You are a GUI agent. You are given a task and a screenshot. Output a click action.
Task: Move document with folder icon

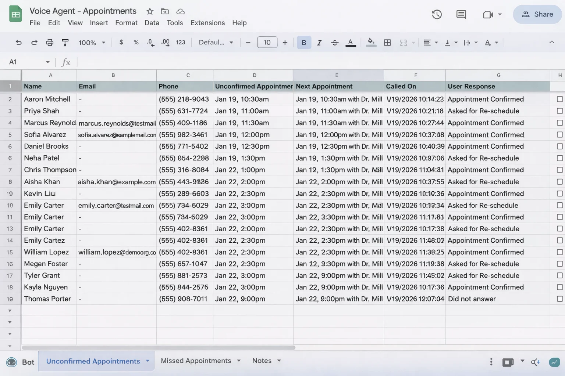coord(165,11)
